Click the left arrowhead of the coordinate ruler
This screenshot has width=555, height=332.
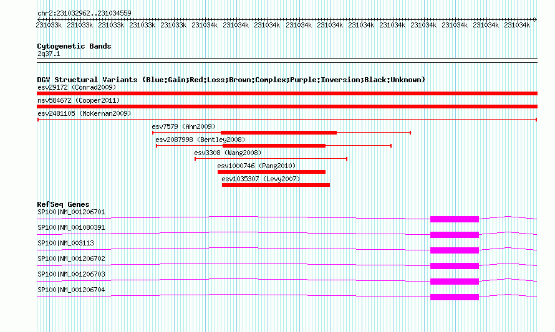(x=39, y=19)
